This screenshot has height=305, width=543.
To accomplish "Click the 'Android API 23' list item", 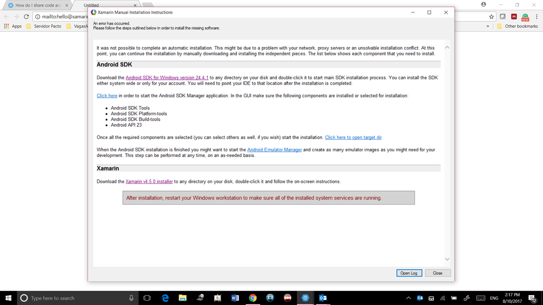I will click(126, 125).
